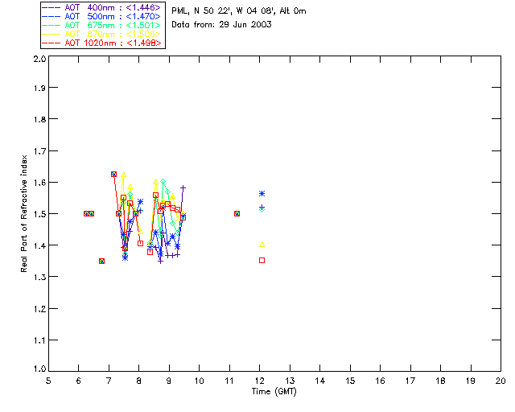Click the legend entry AOT 400nm <1.446>
This screenshot has width=515, height=412.
point(101,7)
